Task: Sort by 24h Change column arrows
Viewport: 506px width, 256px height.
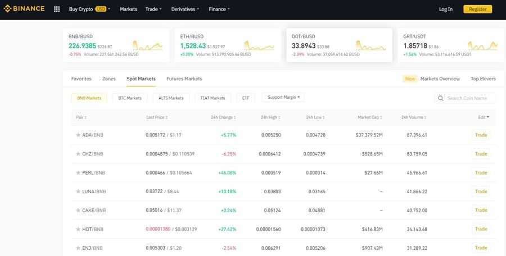Action: (235, 117)
